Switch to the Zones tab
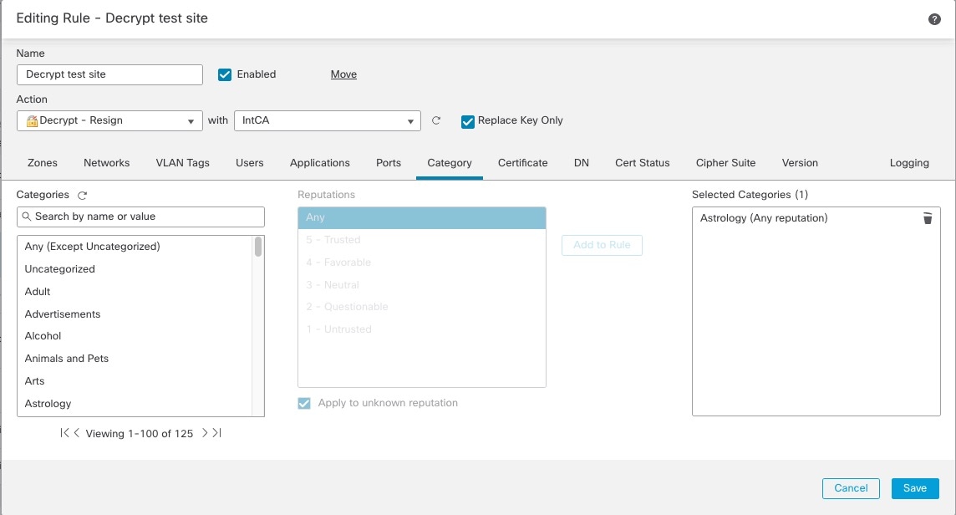 [42, 163]
